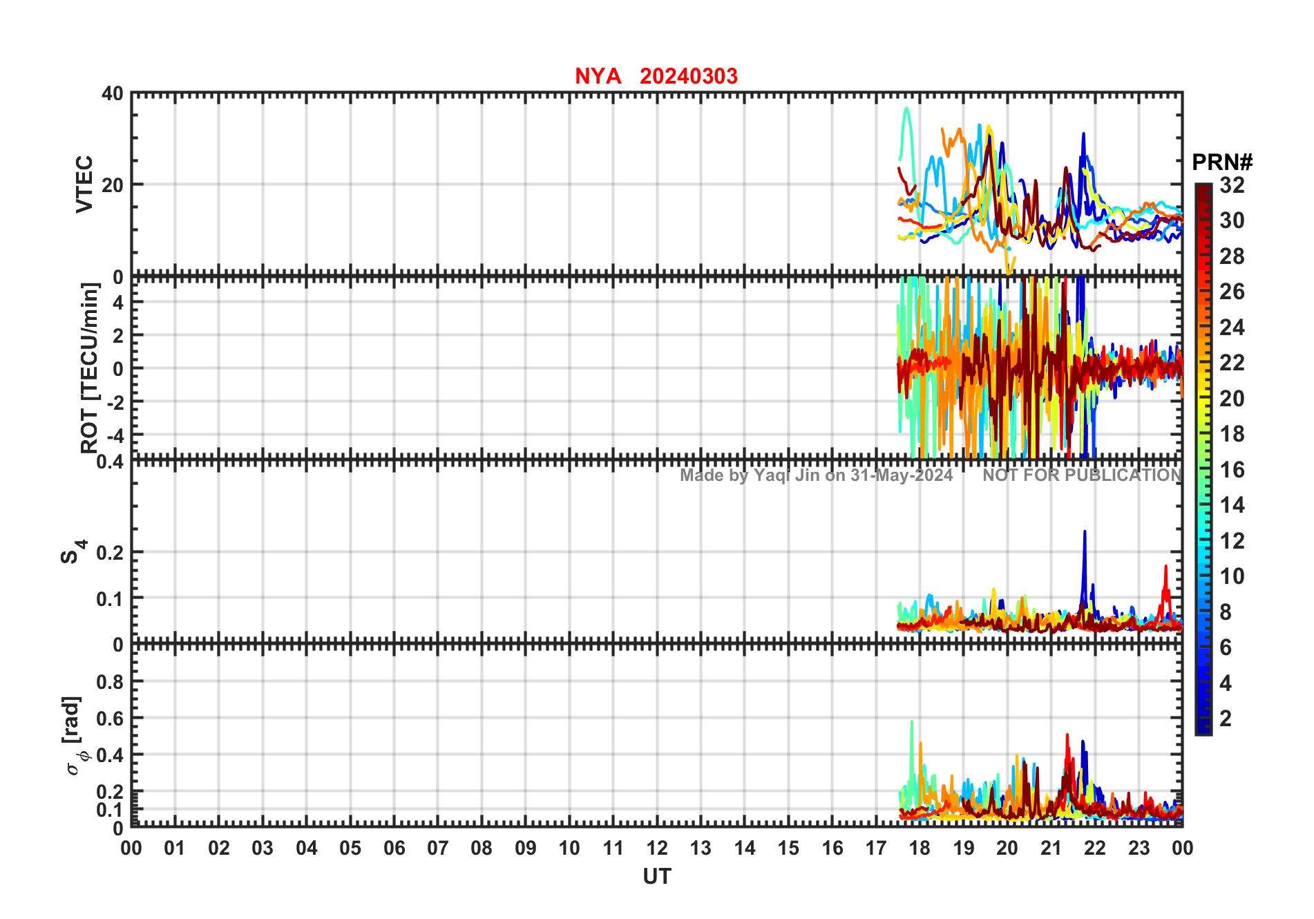This screenshot has height=919, width=1314.
Task: Click the UT x-axis label
Action: (656, 877)
